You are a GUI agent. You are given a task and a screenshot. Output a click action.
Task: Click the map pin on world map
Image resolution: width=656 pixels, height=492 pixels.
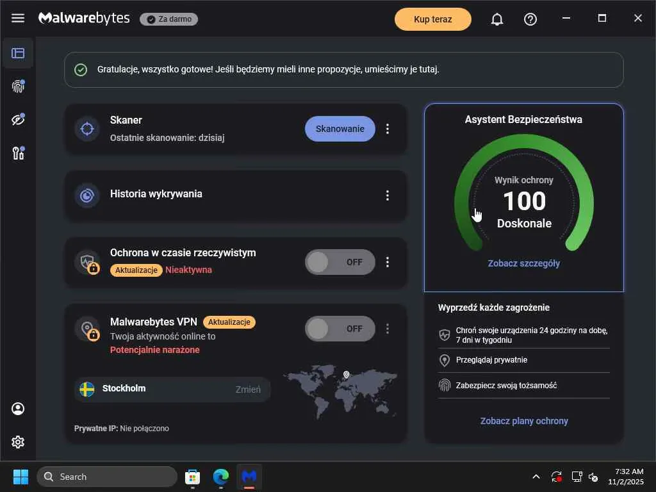[x=346, y=374]
